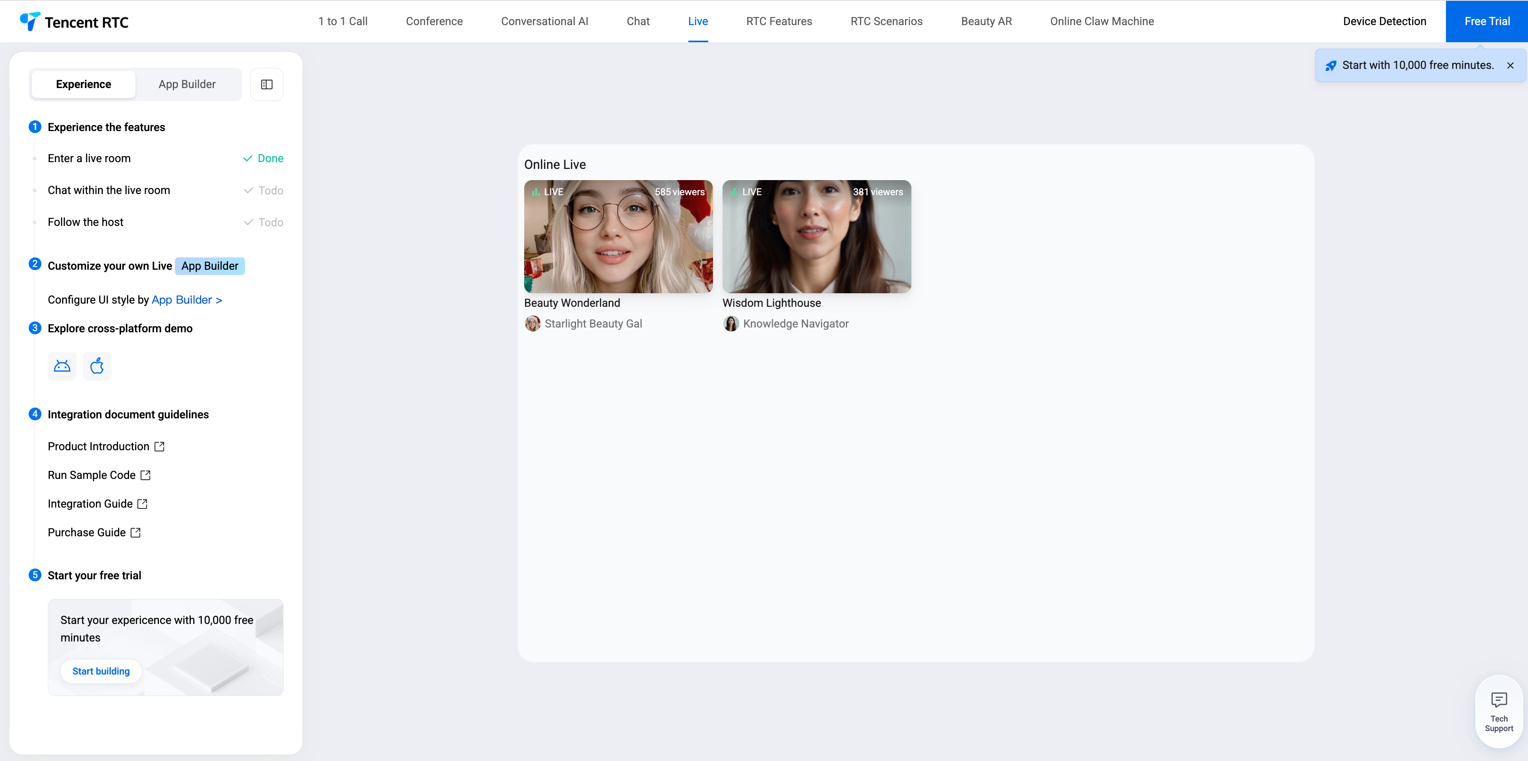Go to the Beauty AR tab
The height and width of the screenshot is (761, 1528).
click(x=986, y=22)
